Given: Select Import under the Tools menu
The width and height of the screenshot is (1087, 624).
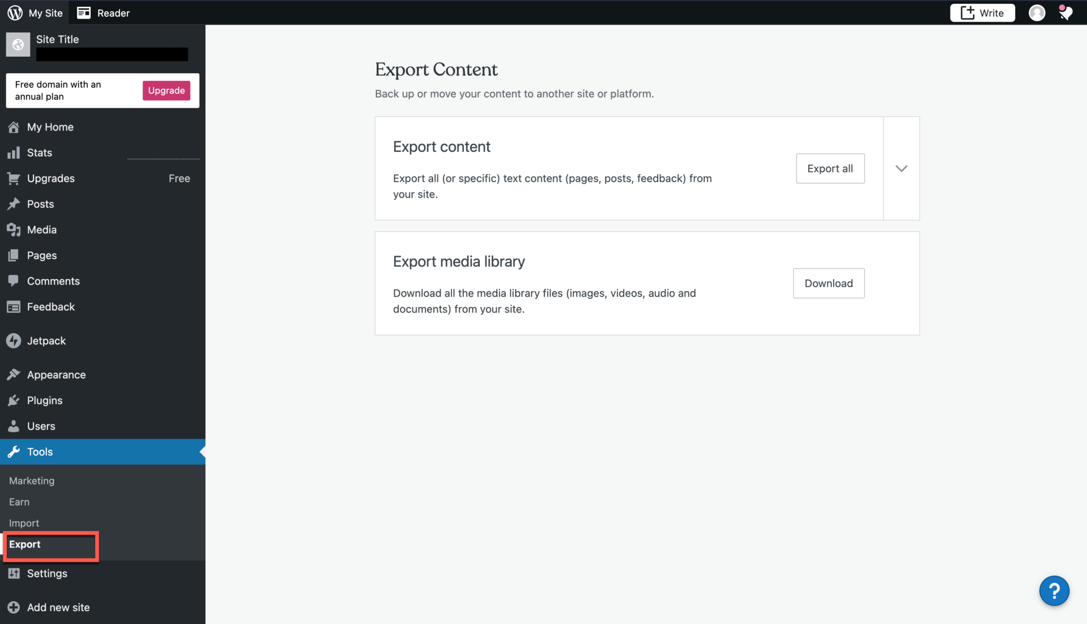Looking at the screenshot, I should (24, 523).
